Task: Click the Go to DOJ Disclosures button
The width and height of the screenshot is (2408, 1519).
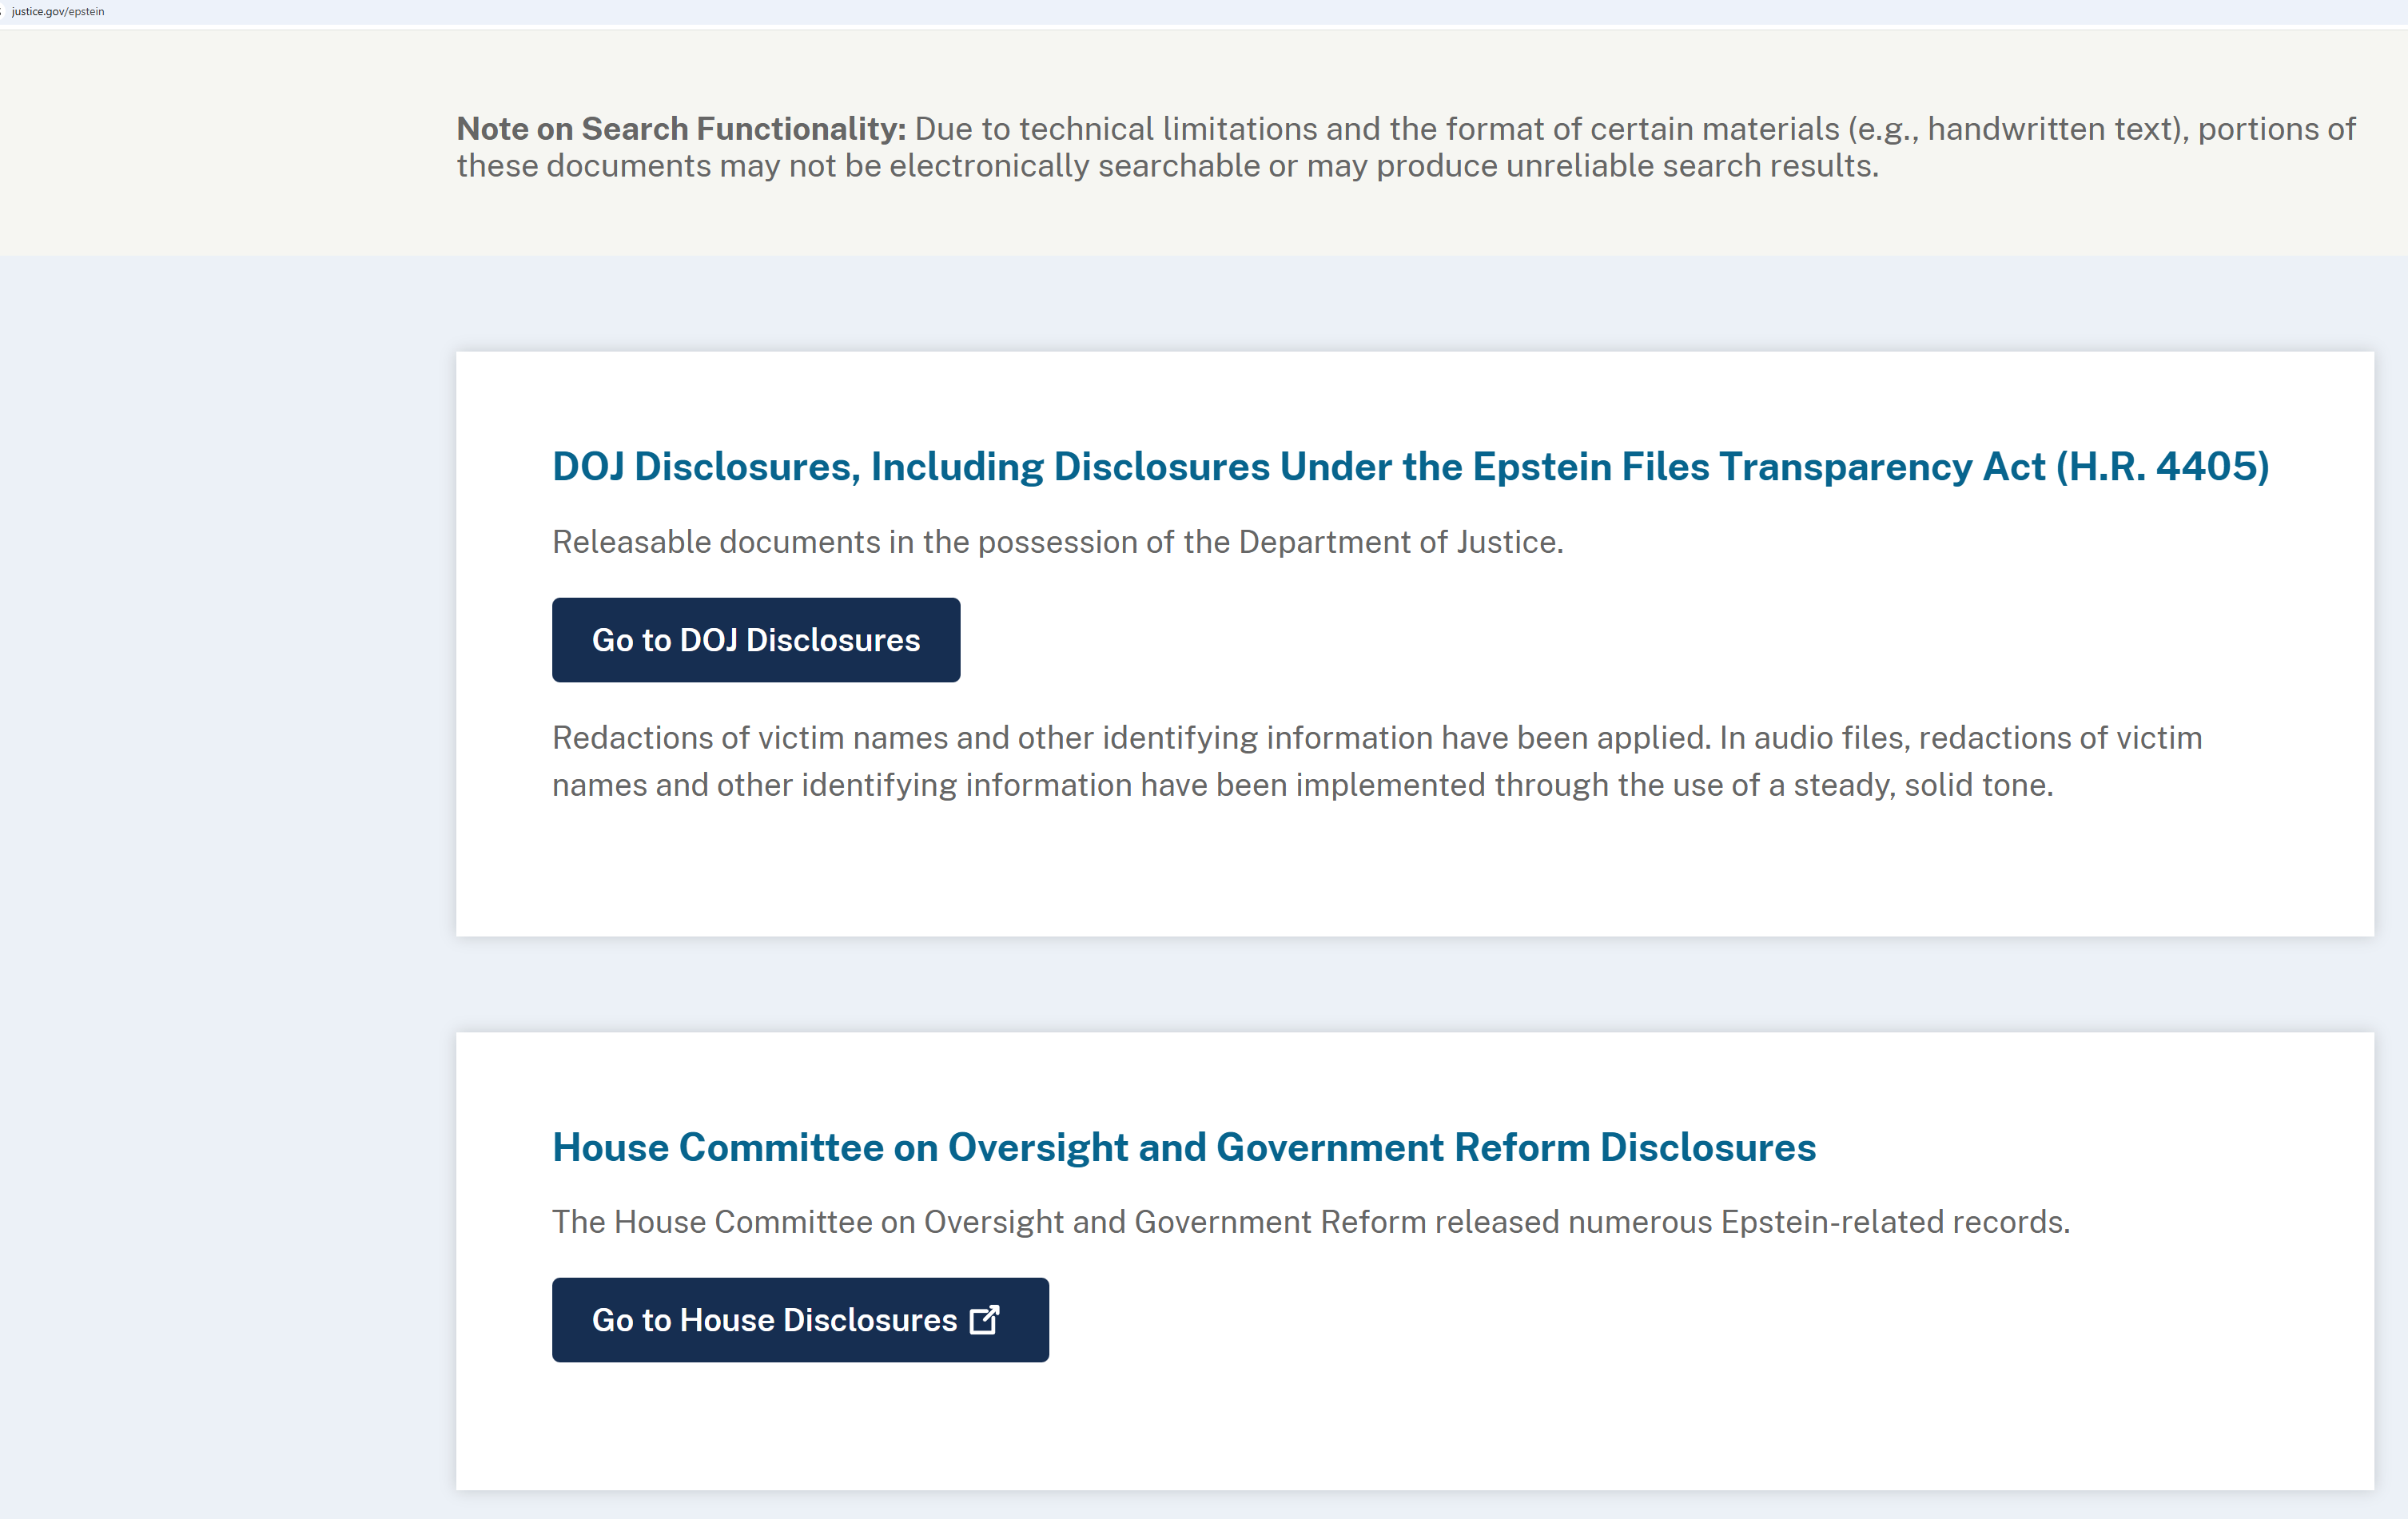Action: (755, 640)
